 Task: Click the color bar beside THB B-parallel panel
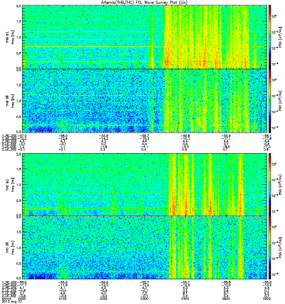tap(270, 101)
